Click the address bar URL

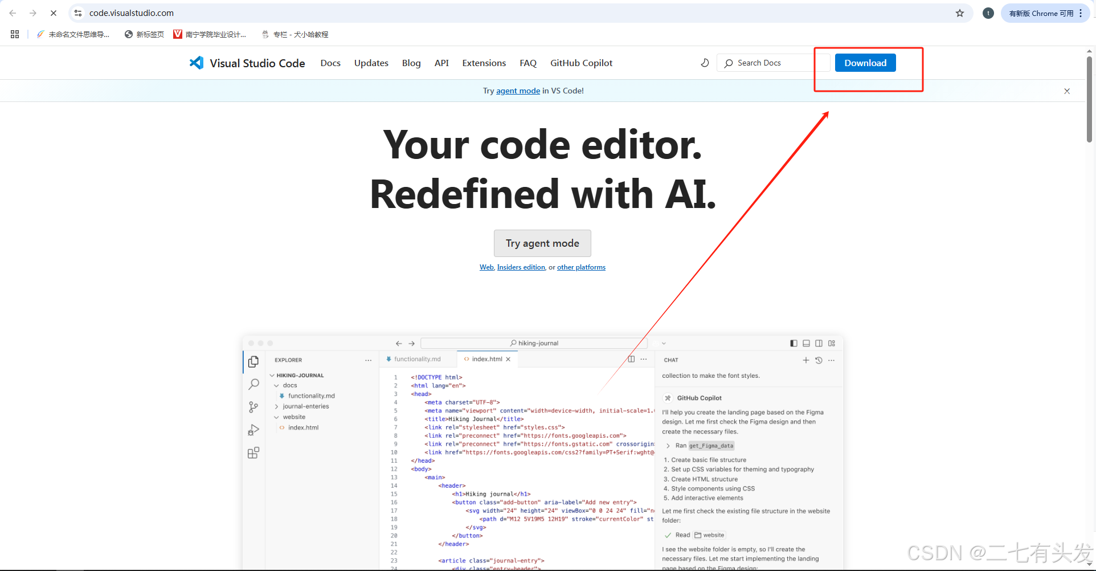click(x=132, y=13)
